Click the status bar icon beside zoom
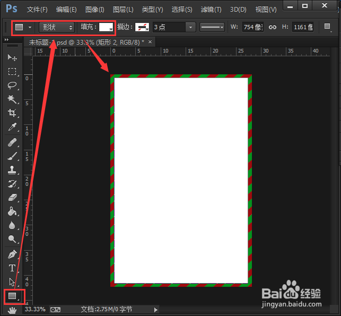The image size is (341, 316). point(55,310)
